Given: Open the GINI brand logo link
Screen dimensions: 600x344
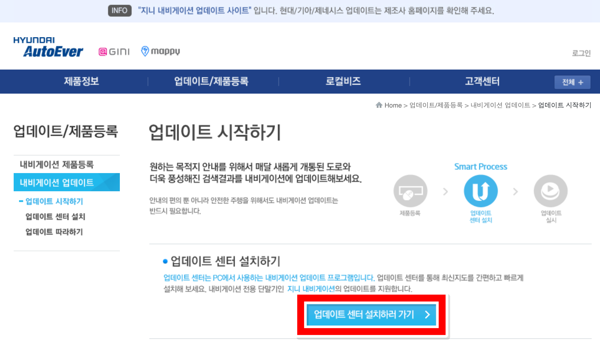Looking at the screenshot, I should click(x=114, y=51).
